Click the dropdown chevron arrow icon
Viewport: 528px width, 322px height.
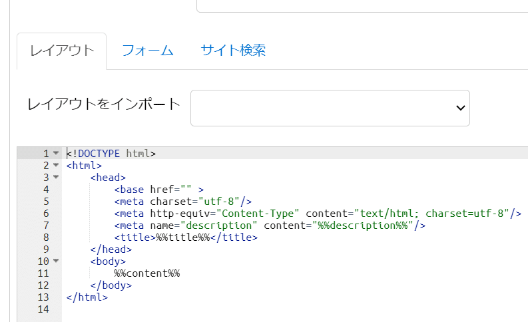[460, 108]
